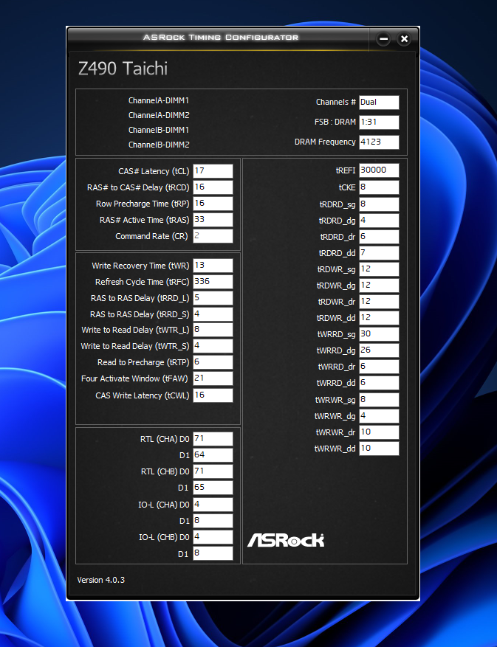Click the ChannelB-DIMM1 label

(x=159, y=130)
